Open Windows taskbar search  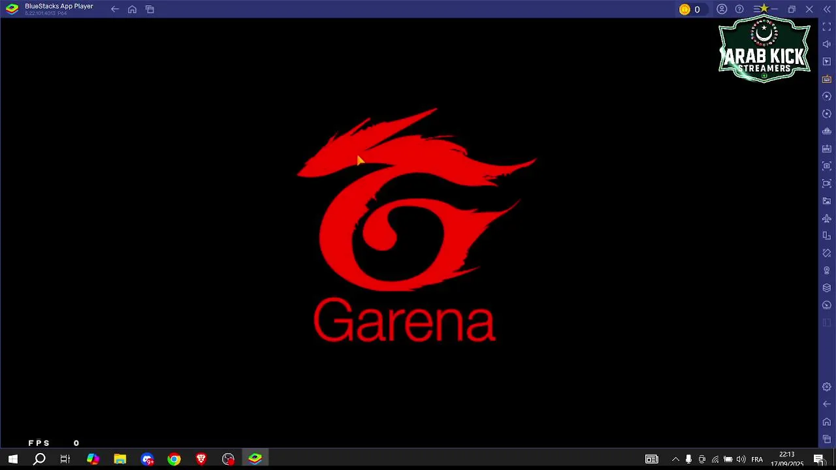[x=39, y=460]
